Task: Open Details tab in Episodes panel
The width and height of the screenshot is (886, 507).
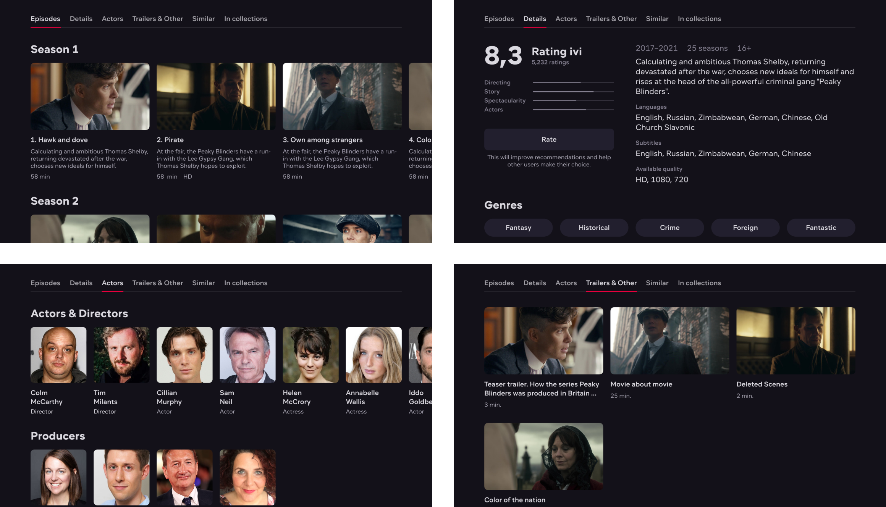Action: tap(81, 19)
